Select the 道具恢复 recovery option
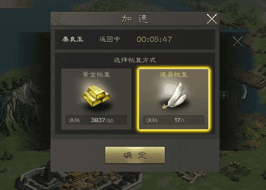The width and height of the screenshot is (266, 190). (174, 99)
